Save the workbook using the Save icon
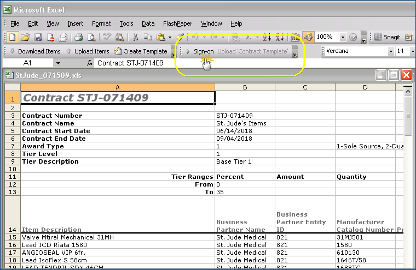Image resolution: width=416 pixels, height=270 pixels. coord(38,37)
